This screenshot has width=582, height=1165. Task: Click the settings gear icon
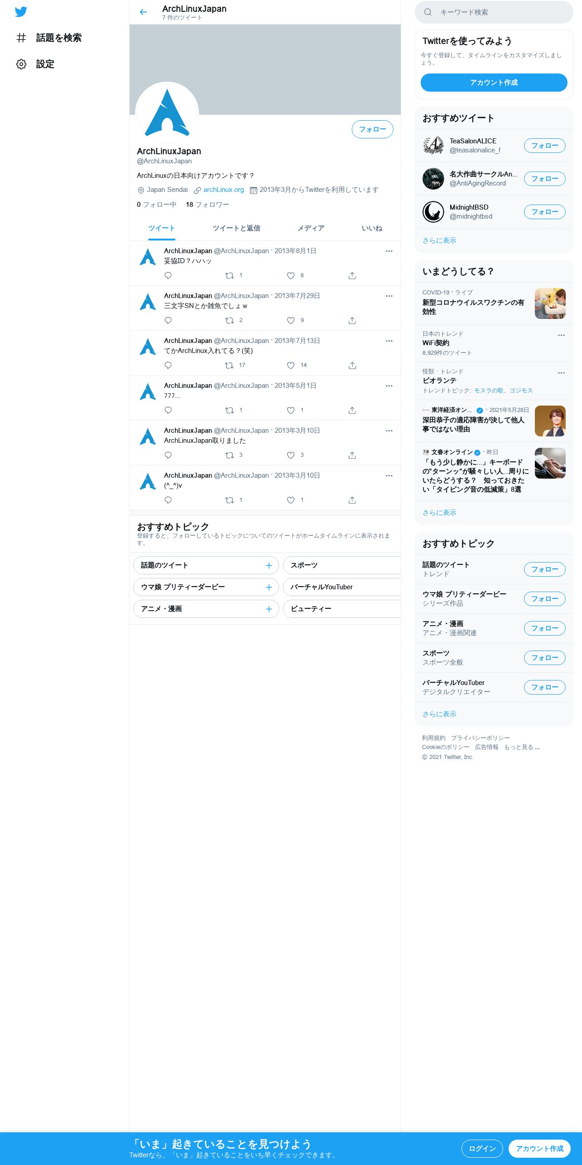tap(21, 64)
